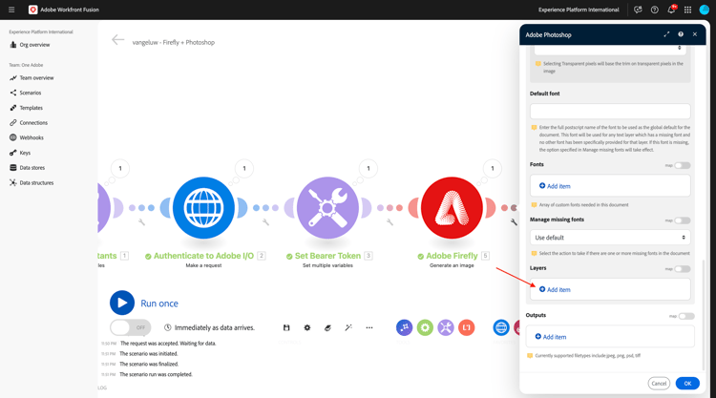Click log entry The scenario run was completed

[x=156, y=374]
